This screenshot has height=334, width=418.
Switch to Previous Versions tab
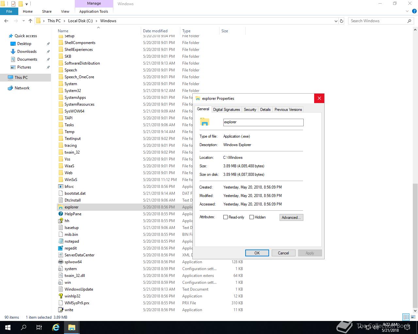[x=288, y=110]
